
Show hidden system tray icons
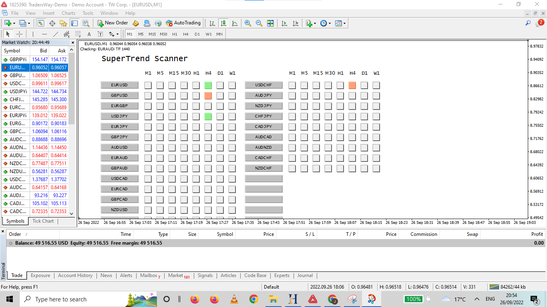[477, 299]
